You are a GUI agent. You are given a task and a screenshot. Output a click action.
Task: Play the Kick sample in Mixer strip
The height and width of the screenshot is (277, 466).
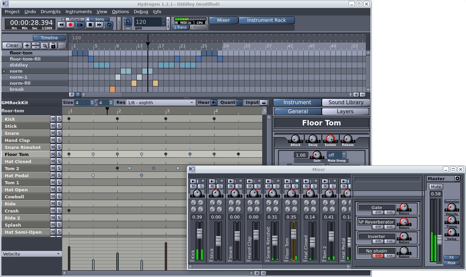pyautogui.click(x=193, y=181)
